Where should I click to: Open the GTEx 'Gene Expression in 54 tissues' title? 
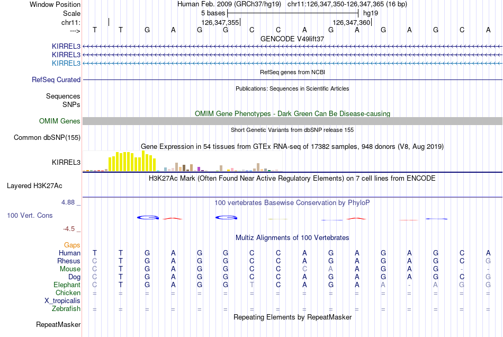pyautogui.click(x=292, y=147)
